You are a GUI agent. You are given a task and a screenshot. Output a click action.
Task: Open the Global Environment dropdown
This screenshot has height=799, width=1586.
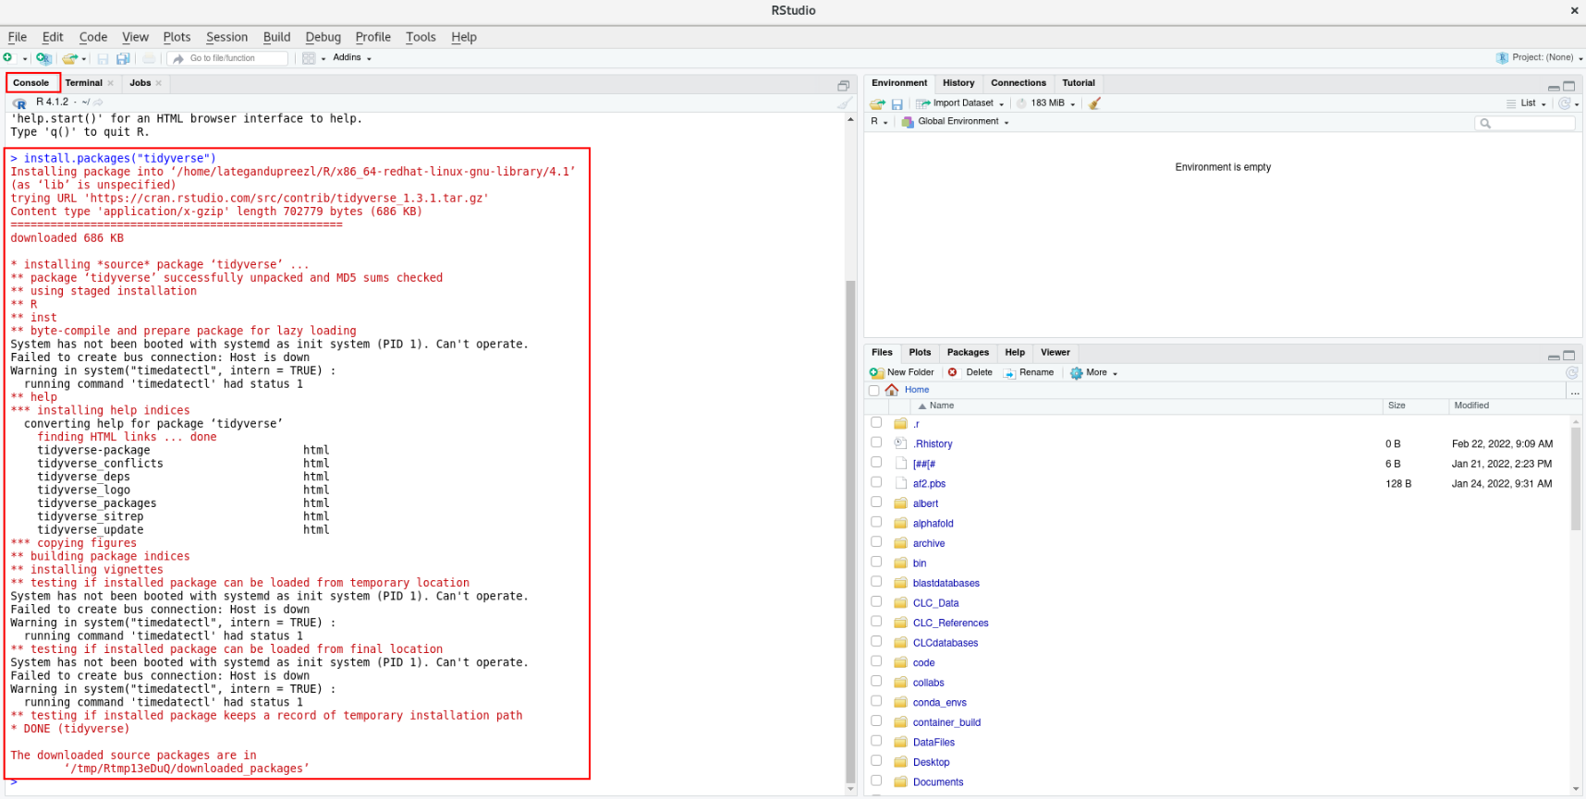point(957,122)
